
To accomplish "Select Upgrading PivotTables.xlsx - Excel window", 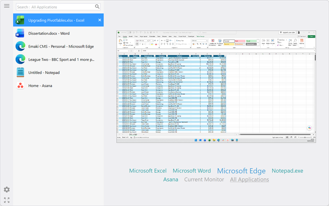I will click(58, 20).
